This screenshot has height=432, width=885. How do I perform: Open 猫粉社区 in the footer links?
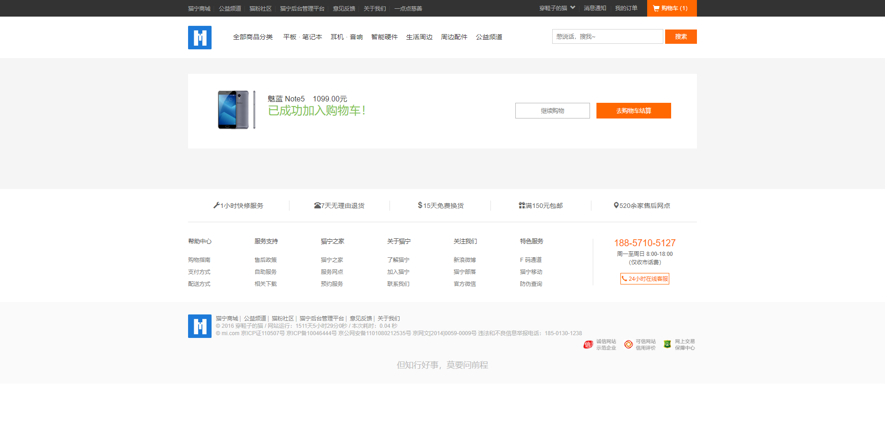click(x=283, y=319)
